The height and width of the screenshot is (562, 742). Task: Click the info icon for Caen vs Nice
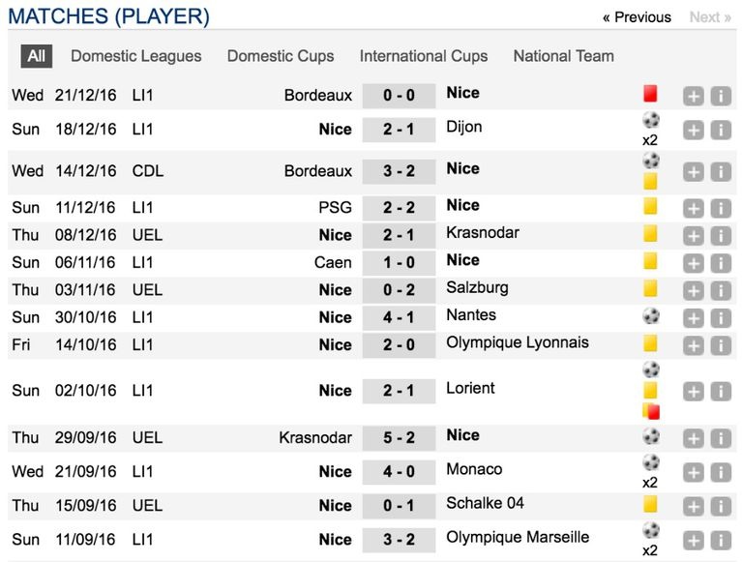tap(721, 263)
